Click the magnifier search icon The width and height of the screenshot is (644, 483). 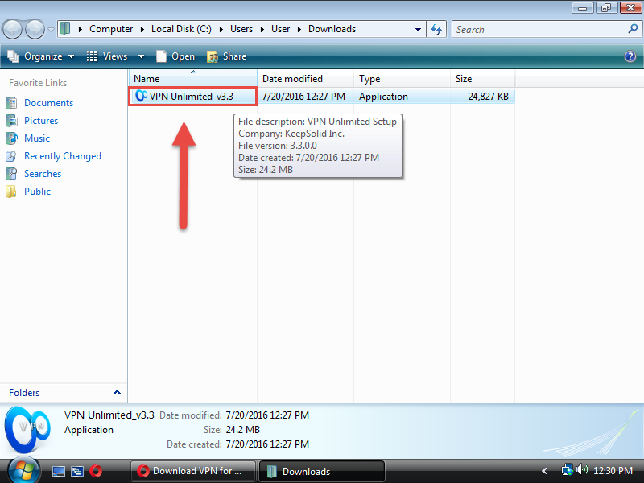coord(633,29)
